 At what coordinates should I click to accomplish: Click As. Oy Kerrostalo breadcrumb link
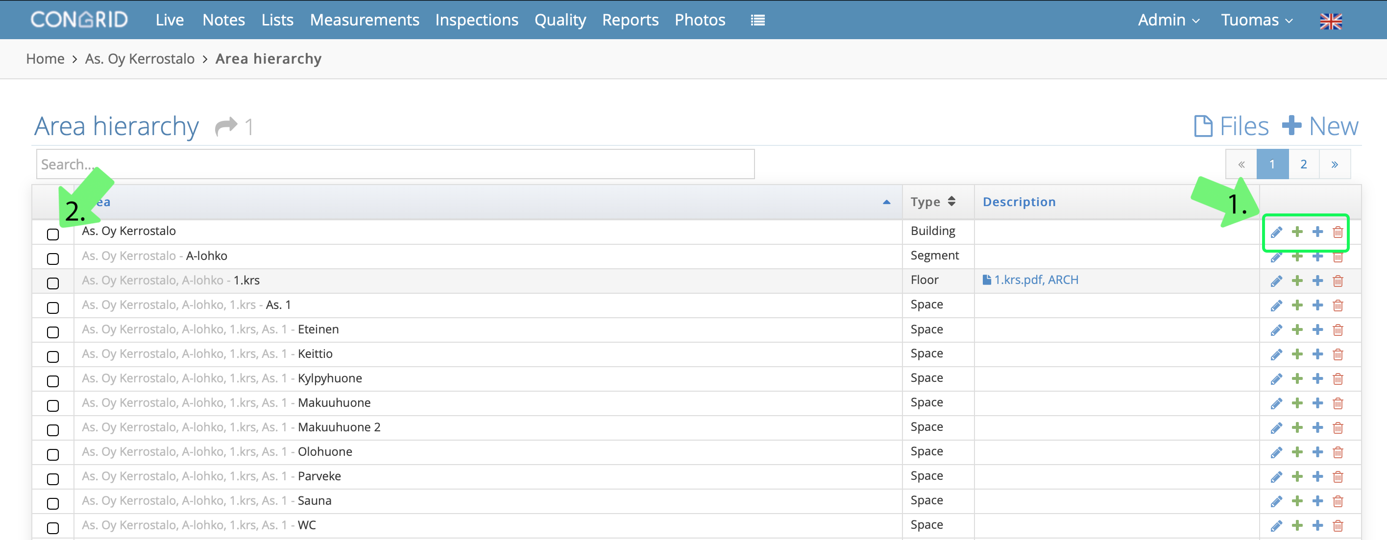click(x=140, y=59)
